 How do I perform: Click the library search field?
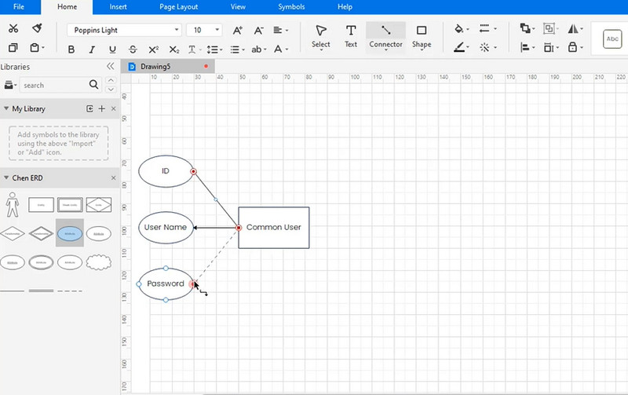tap(55, 85)
